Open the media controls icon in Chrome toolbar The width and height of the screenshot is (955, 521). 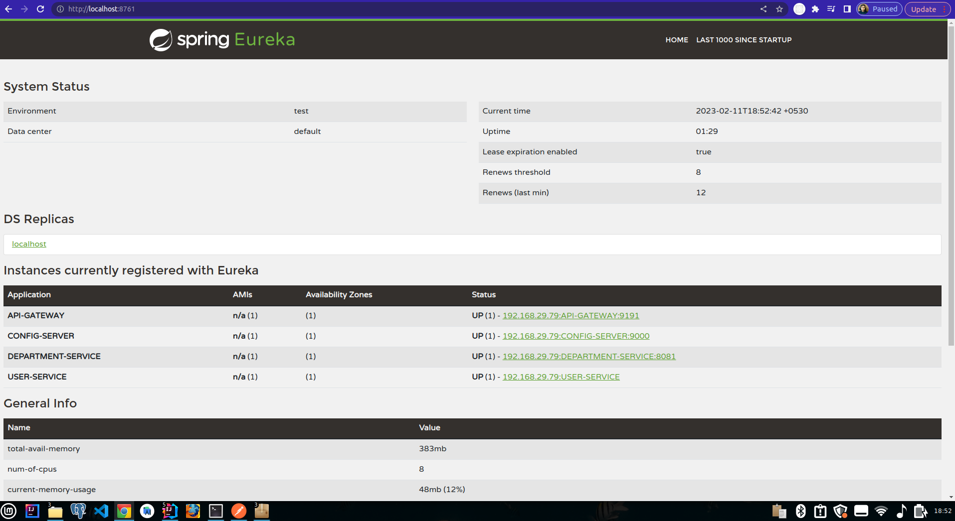[831, 9]
